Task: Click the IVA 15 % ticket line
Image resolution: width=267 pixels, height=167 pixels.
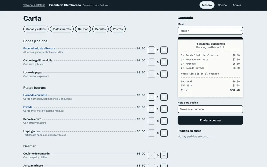Action: [x=210, y=86]
